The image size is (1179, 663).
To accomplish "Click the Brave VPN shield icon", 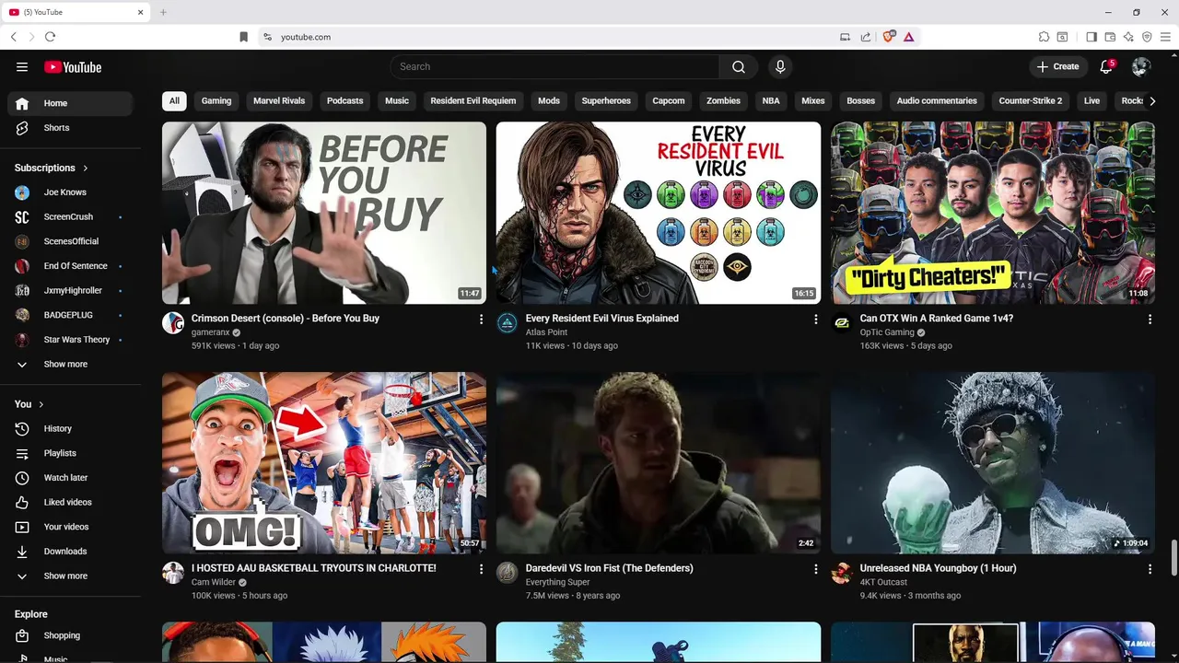I will (x=1147, y=37).
